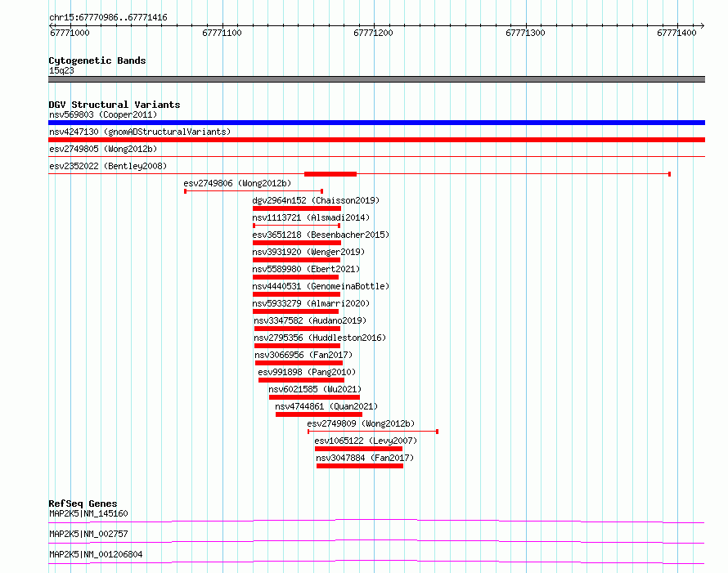Viewport: 728px width, 573px height.
Task: Open the MAP2K5|NM_001206804 transcript label
Action: pyautogui.click(x=96, y=554)
